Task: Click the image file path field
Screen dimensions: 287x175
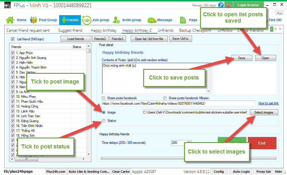Action: coord(195,112)
